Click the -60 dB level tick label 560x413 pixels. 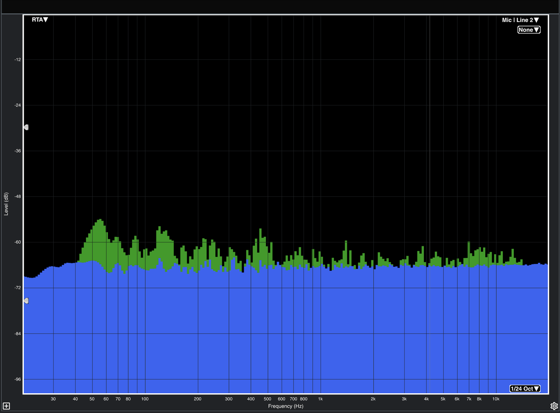(18, 242)
